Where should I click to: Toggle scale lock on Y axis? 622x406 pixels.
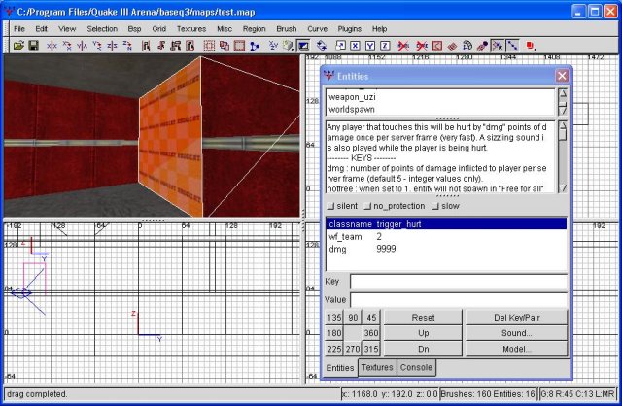[x=370, y=46]
